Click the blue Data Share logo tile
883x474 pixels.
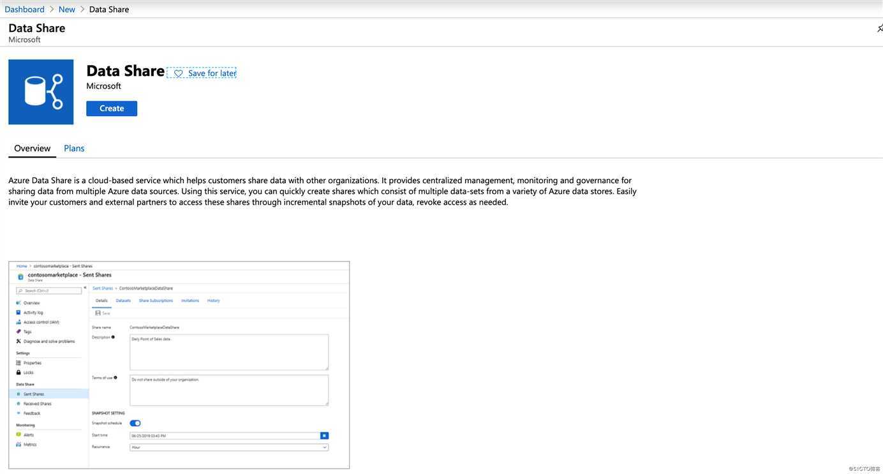coord(41,92)
